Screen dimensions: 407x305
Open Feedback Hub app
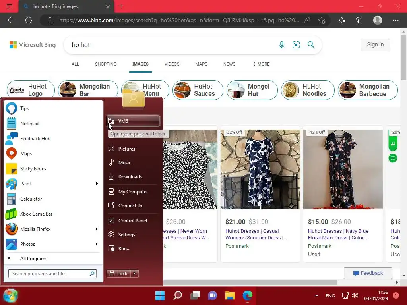pos(53,139)
